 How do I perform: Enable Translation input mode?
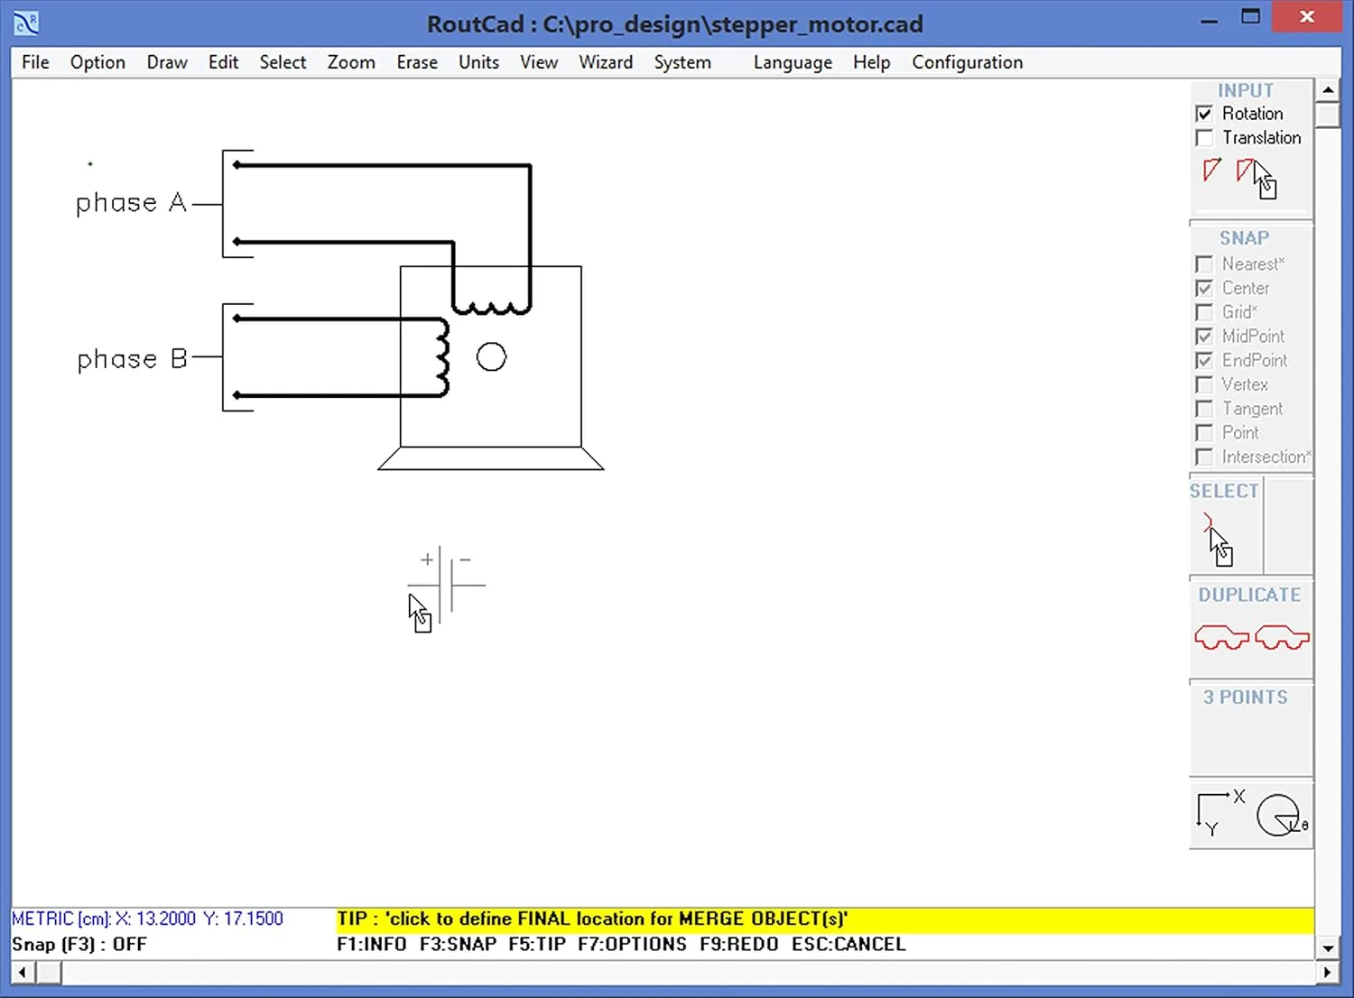point(1205,137)
